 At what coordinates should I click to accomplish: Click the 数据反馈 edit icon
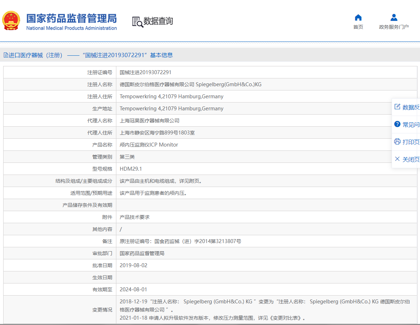coord(397,107)
